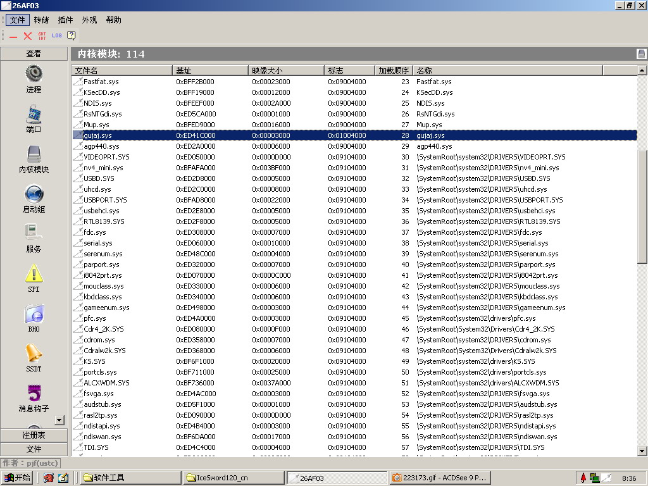This screenshot has width=648, height=486.
Task: Click the GDT IDT toolbar icon
Action: (x=42, y=36)
